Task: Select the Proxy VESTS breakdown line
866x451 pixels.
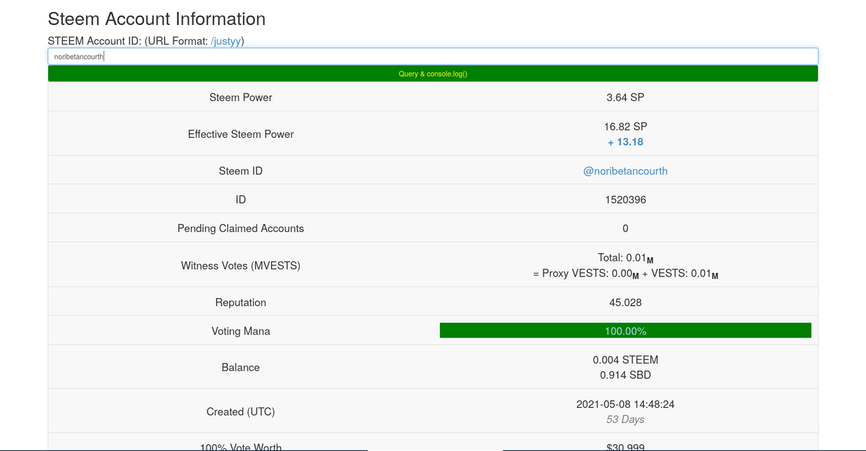Action: pyautogui.click(x=625, y=273)
